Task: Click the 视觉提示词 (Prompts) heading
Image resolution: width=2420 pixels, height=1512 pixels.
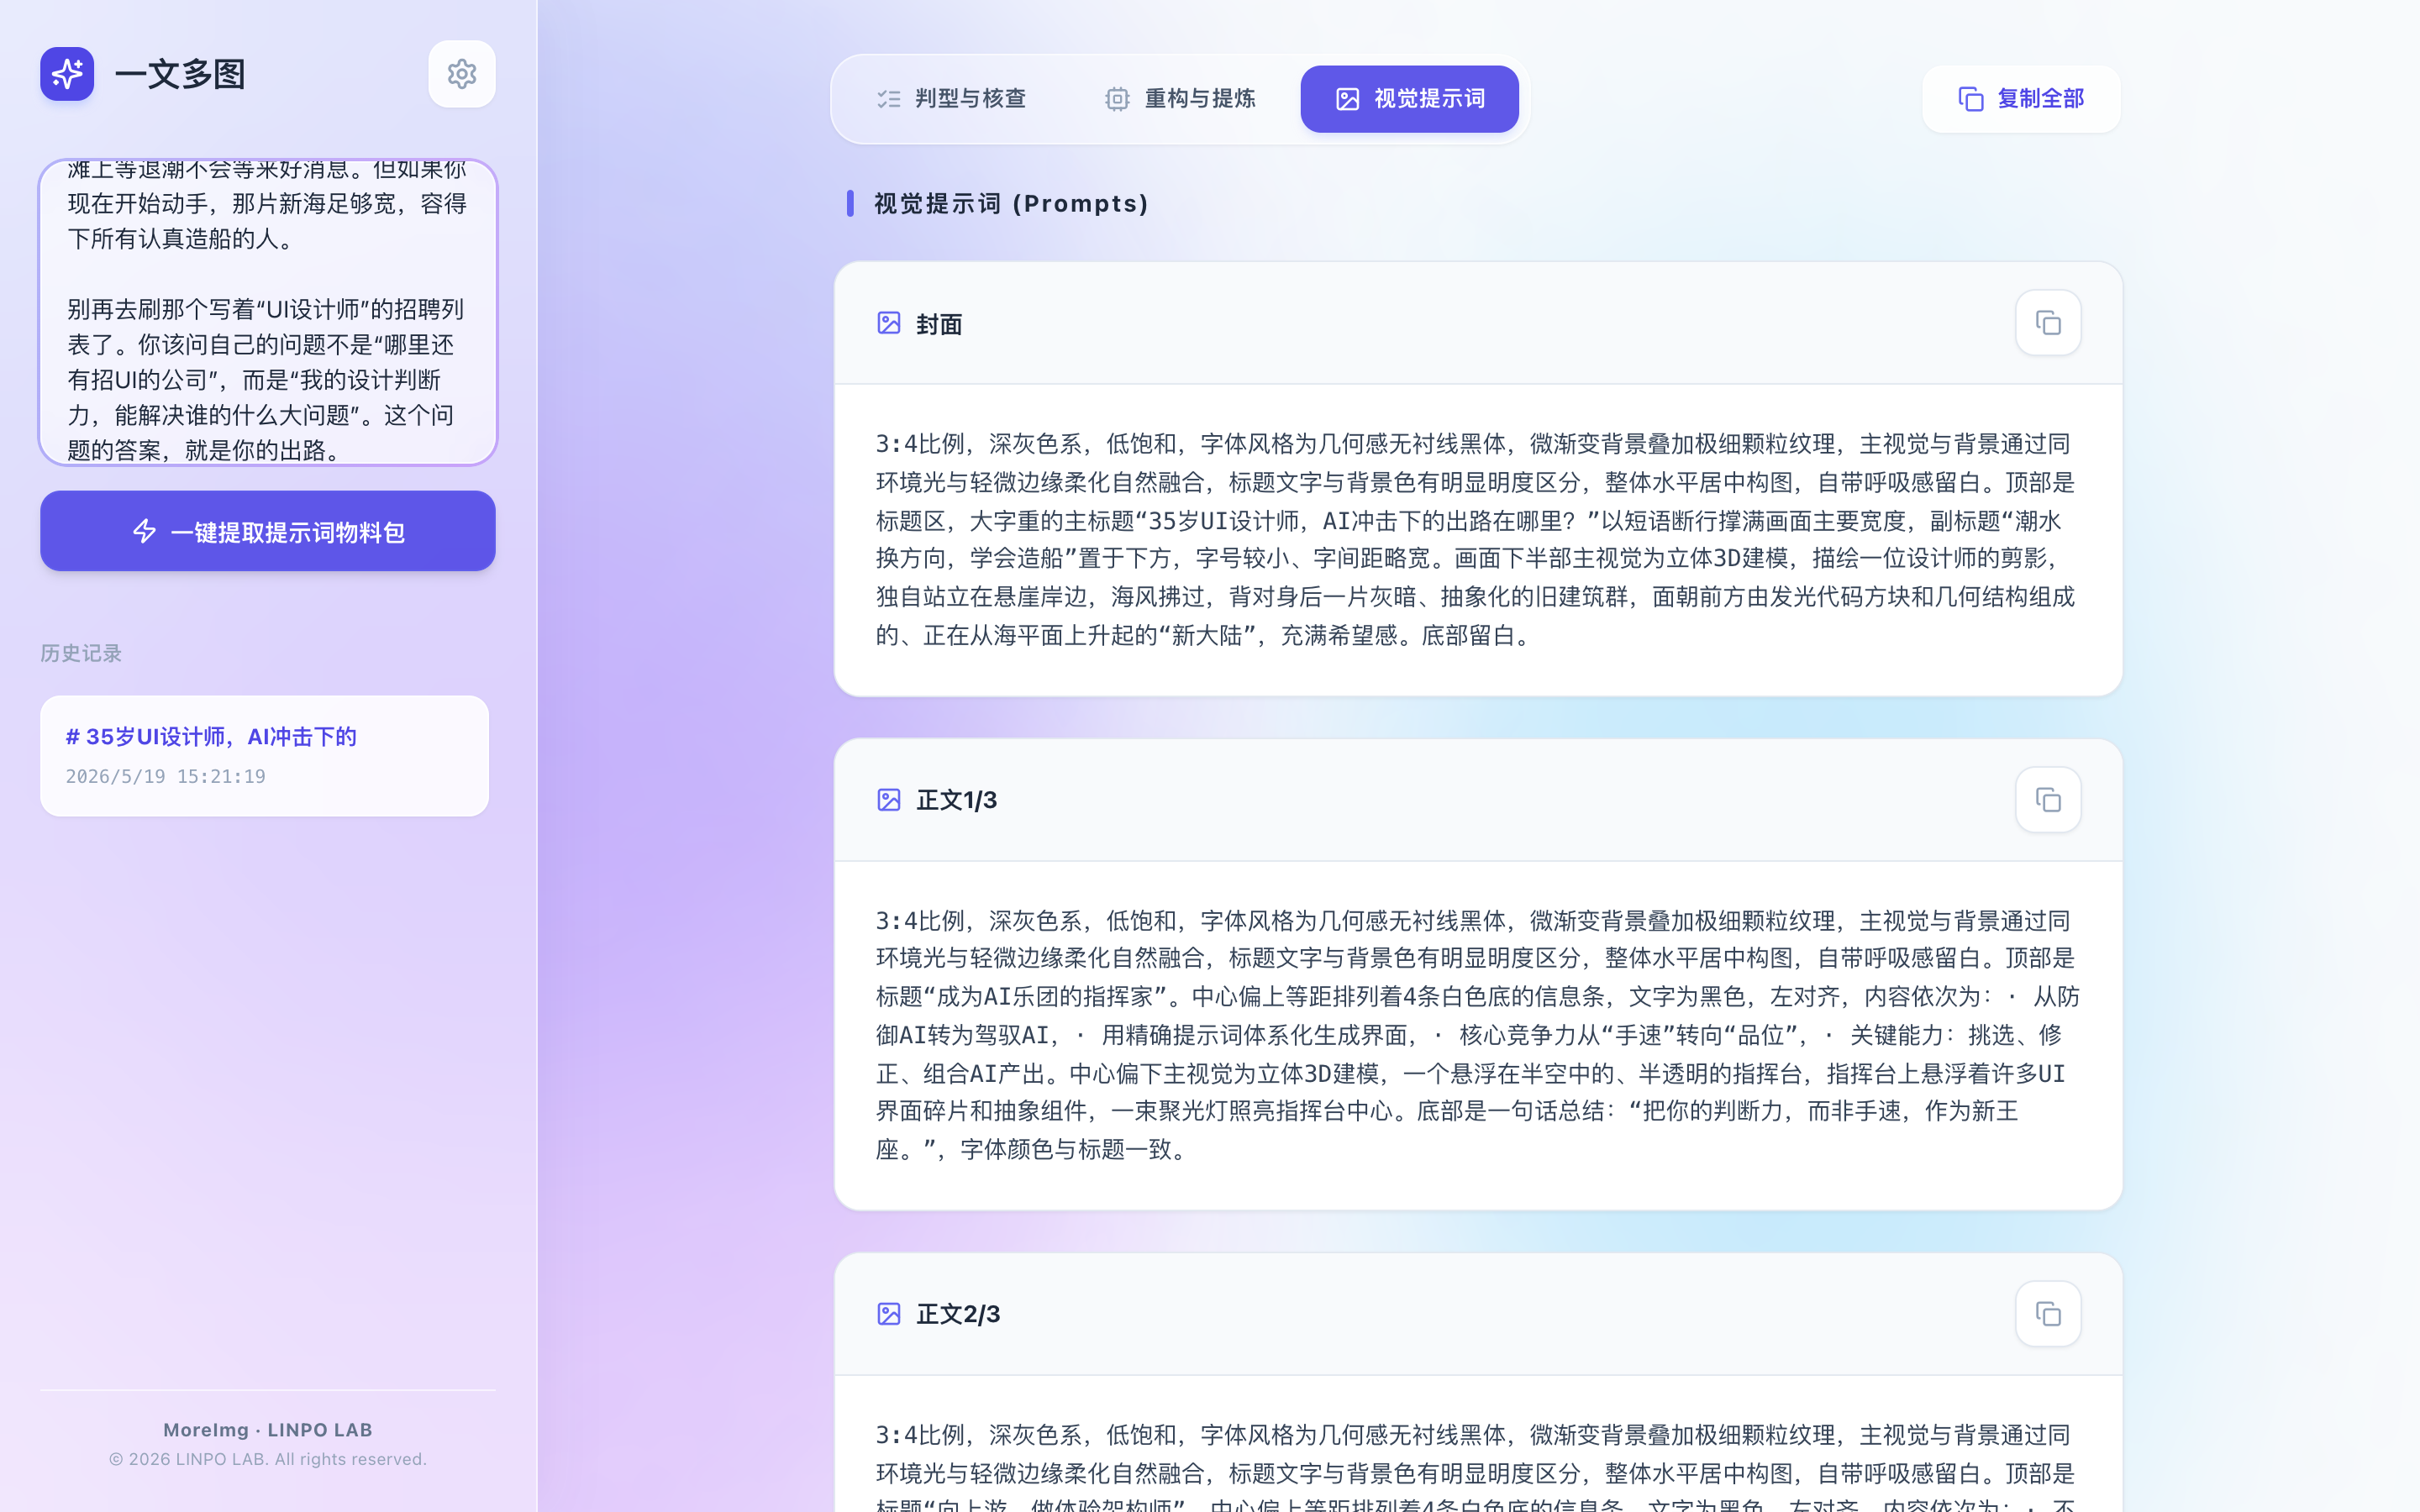Action: click(1011, 204)
